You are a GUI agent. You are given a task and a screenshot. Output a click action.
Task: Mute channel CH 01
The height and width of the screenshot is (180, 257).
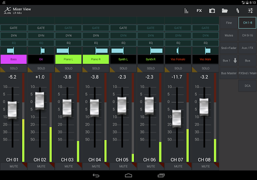[14, 166]
